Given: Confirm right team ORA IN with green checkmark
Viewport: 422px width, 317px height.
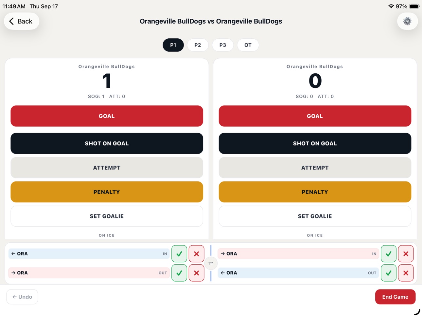Looking at the screenshot, I should (389, 254).
